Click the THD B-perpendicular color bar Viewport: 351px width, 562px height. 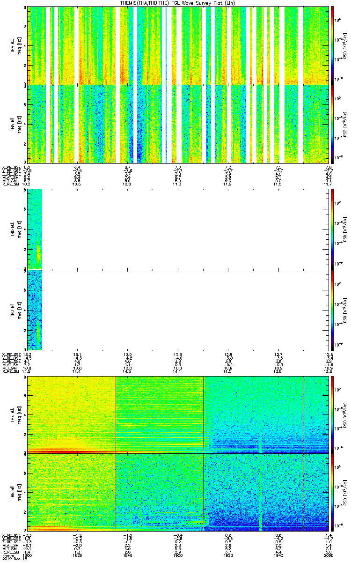(333, 229)
